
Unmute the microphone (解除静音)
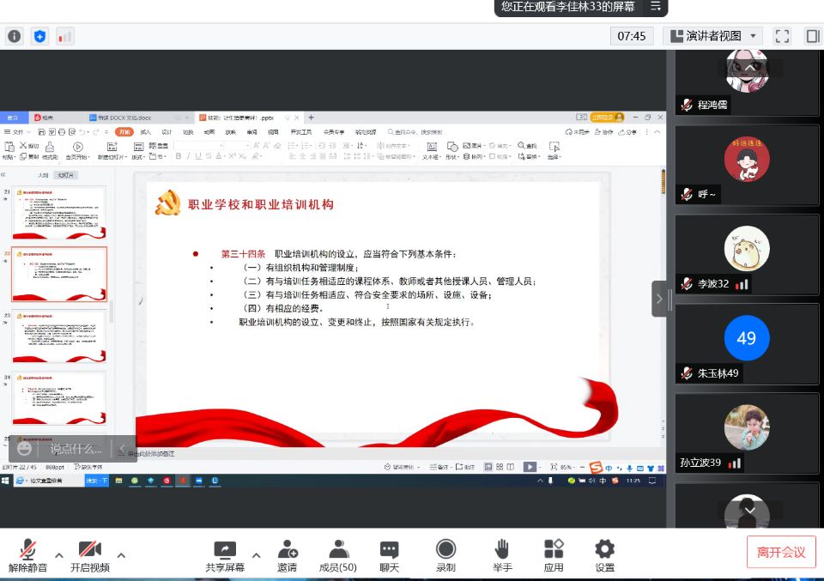click(x=29, y=555)
